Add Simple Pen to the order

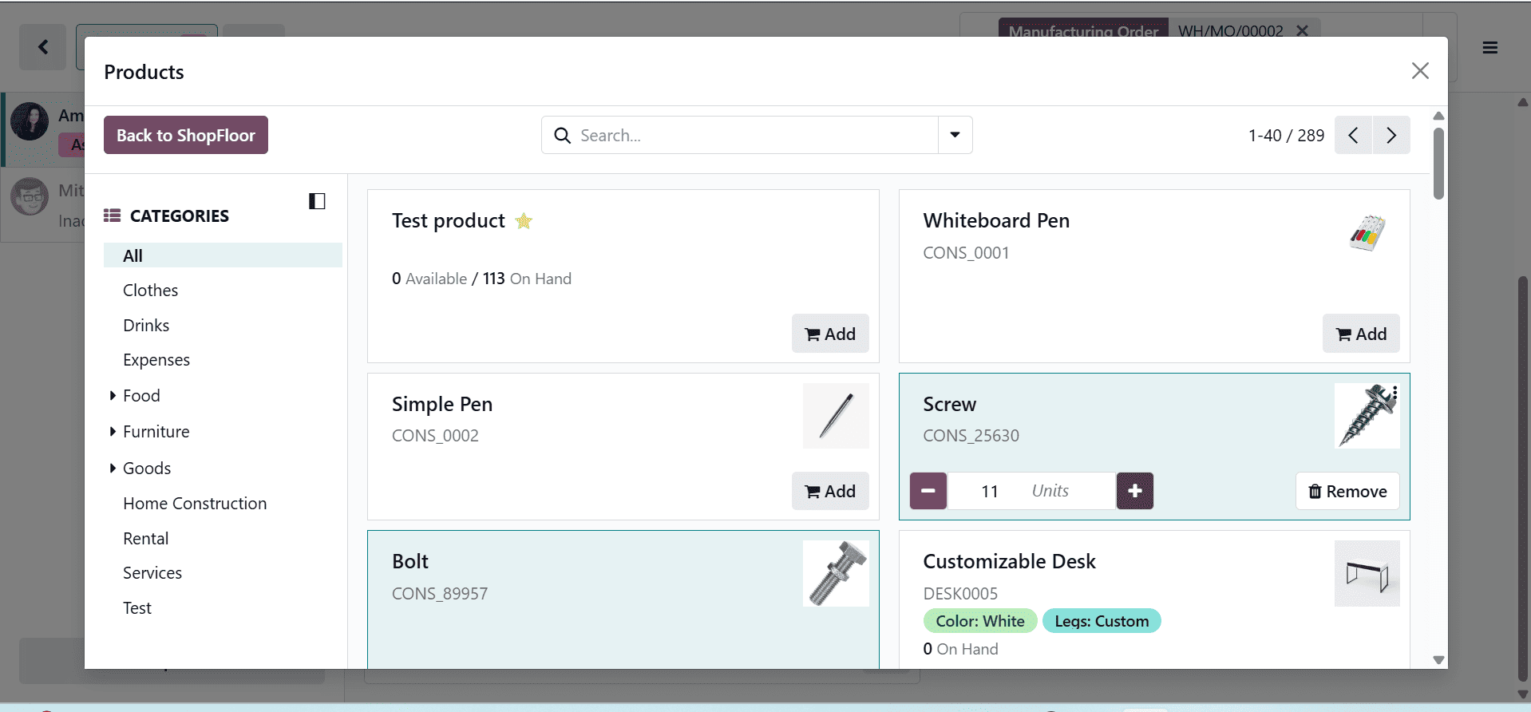click(x=830, y=491)
